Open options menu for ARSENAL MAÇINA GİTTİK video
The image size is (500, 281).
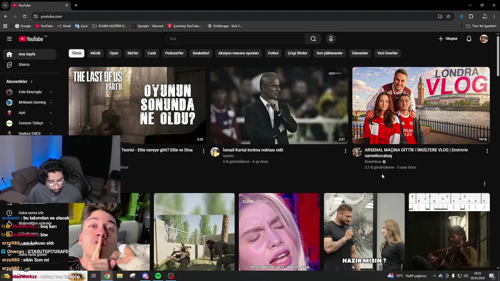click(487, 151)
